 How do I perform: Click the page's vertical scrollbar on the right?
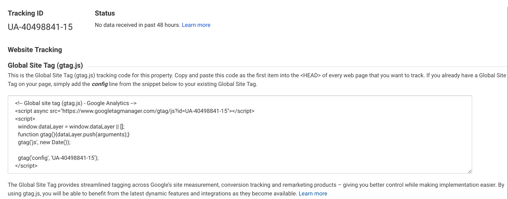(x=507, y=101)
